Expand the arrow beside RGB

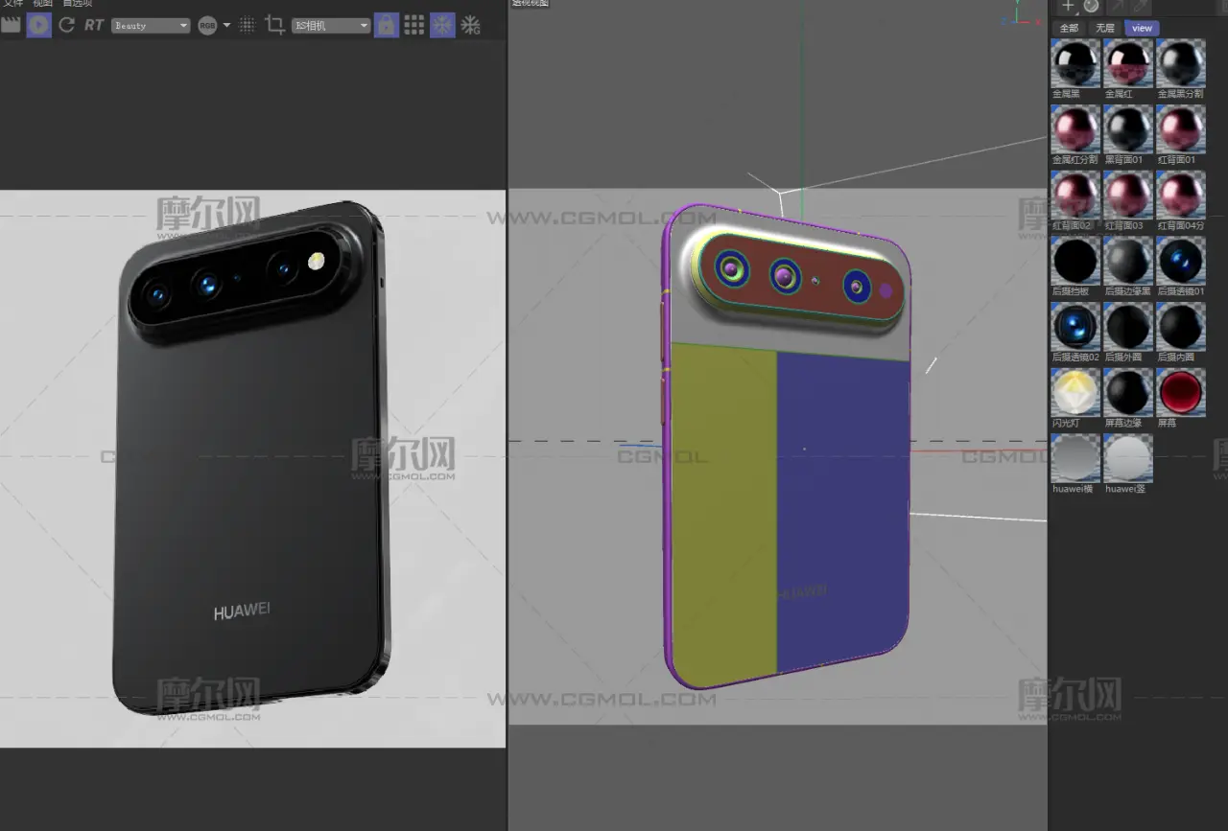pyautogui.click(x=227, y=25)
